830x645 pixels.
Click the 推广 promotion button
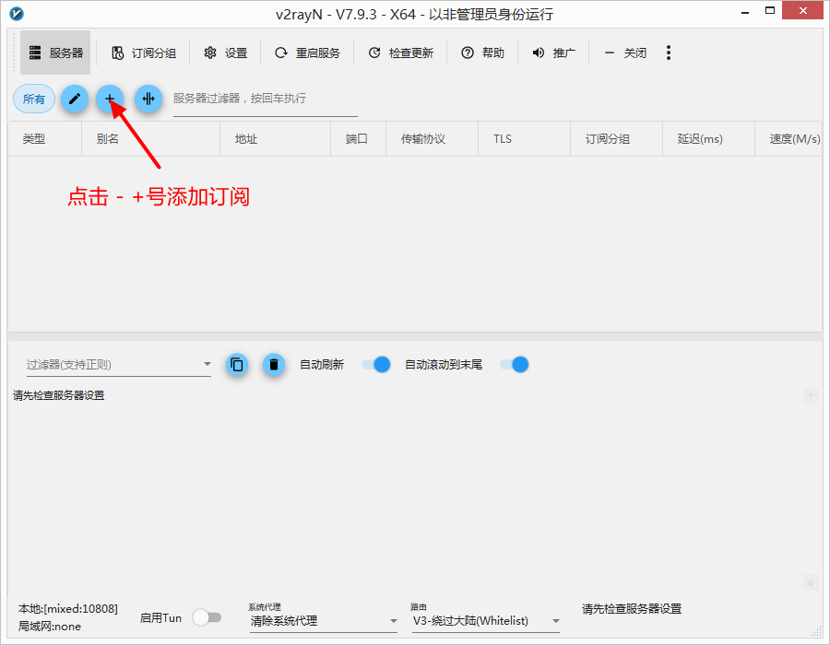[x=553, y=53]
